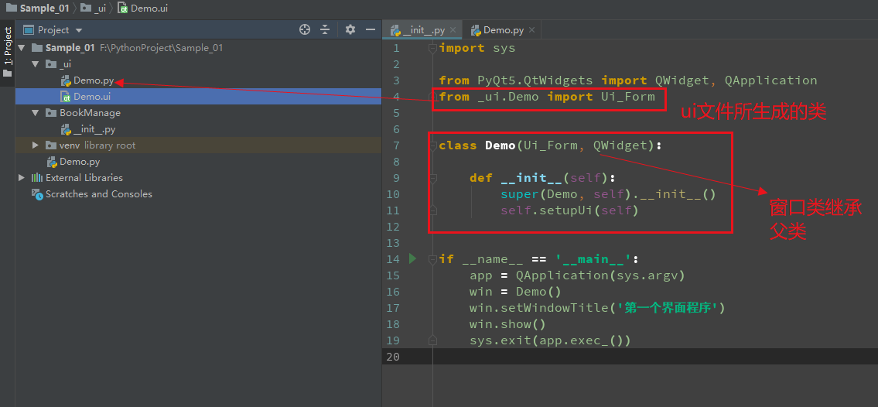
Task: Expand the venv library root folder
Action: [x=36, y=145]
